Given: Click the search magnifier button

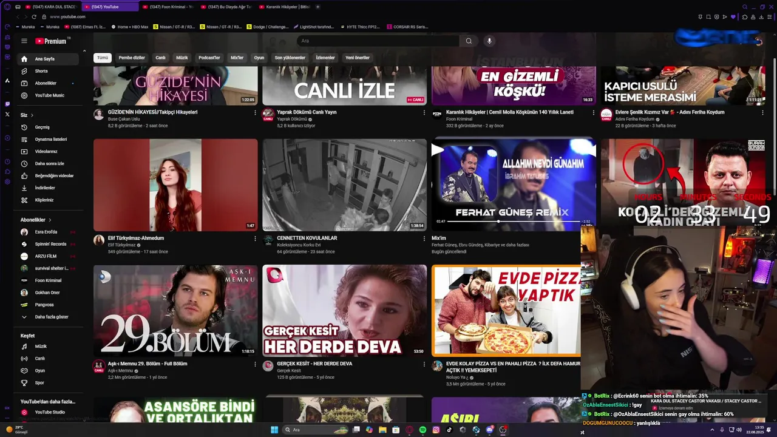Looking at the screenshot, I should tap(469, 41).
